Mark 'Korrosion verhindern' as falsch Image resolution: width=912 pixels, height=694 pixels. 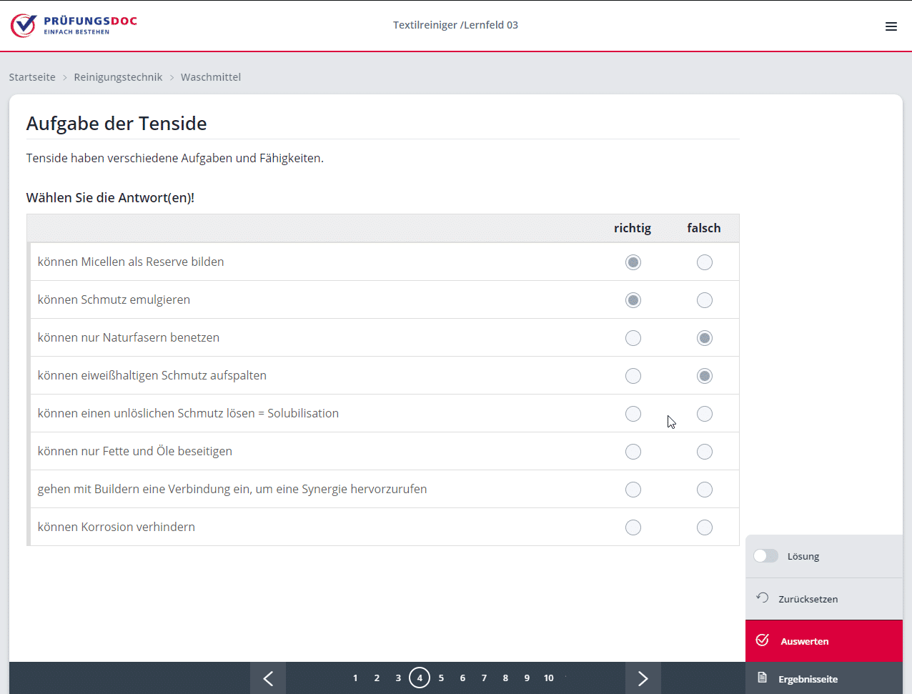point(705,527)
